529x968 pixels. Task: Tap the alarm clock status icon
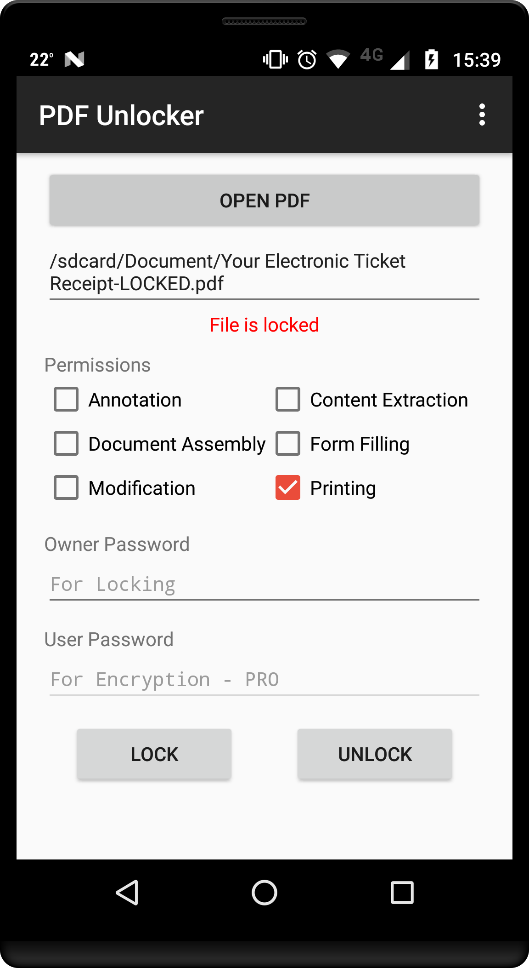[307, 59]
